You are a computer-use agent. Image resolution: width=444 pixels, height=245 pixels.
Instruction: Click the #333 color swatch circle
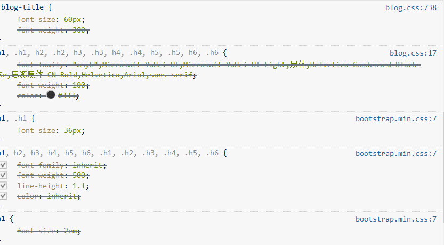(x=51, y=95)
